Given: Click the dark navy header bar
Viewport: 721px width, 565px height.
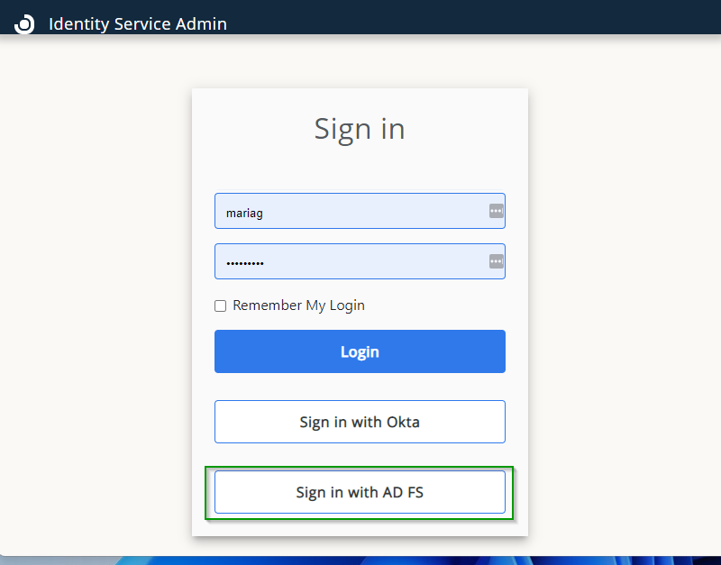Looking at the screenshot, I should pos(469,16).
